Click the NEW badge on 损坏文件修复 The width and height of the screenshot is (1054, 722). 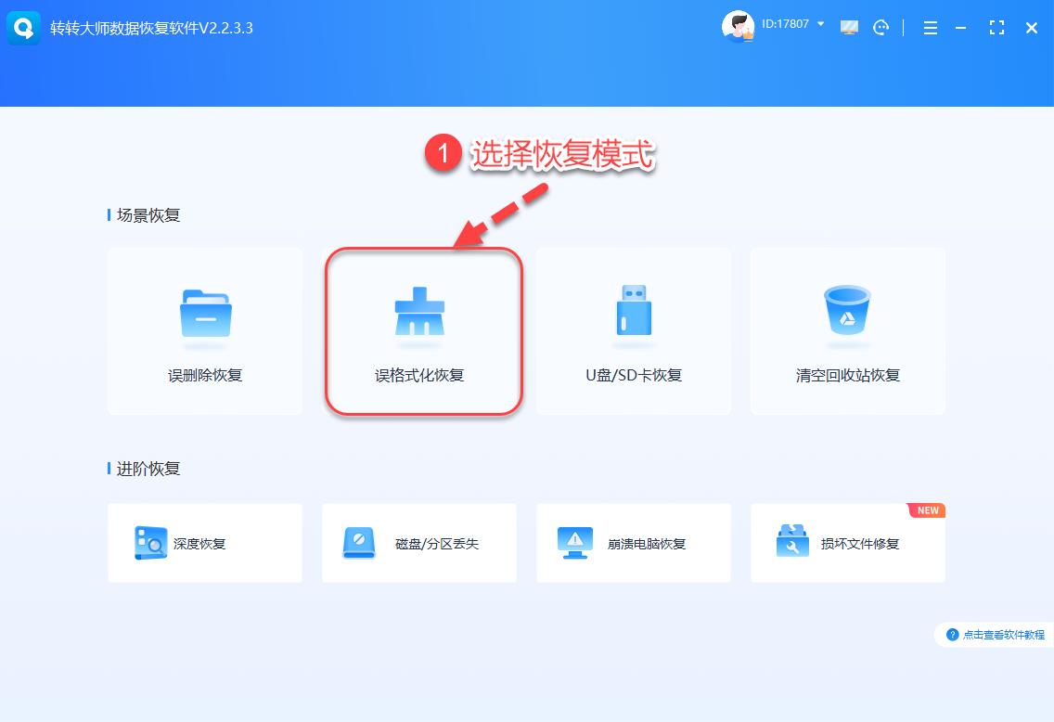click(x=926, y=509)
